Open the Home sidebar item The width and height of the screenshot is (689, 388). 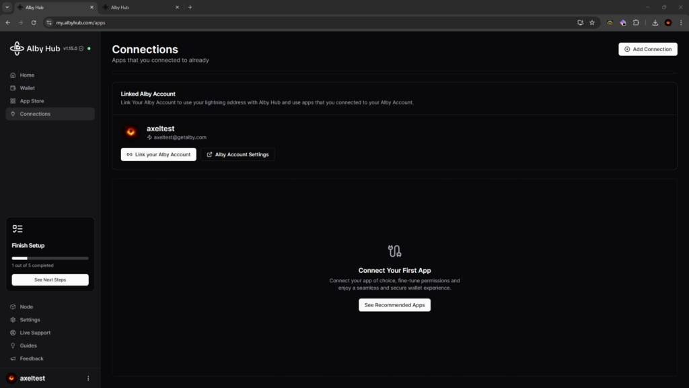point(27,75)
